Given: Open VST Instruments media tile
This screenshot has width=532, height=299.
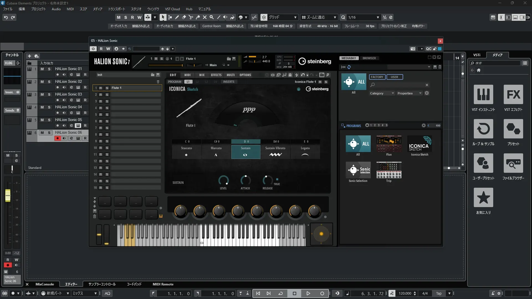Looking at the screenshot, I should pos(483,94).
